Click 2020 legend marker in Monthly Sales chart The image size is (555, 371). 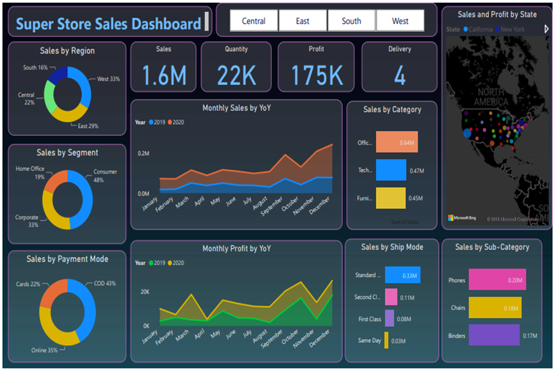pos(170,122)
